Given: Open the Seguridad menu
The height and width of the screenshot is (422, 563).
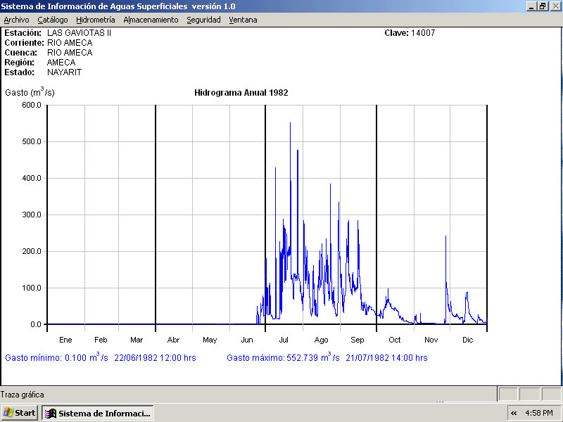Looking at the screenshot, I should [x=203, y=20].
